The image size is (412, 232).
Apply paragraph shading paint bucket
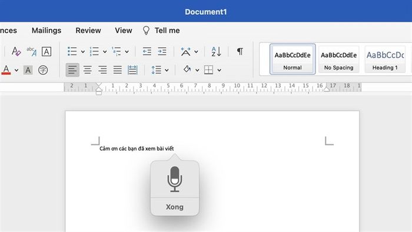187,69
